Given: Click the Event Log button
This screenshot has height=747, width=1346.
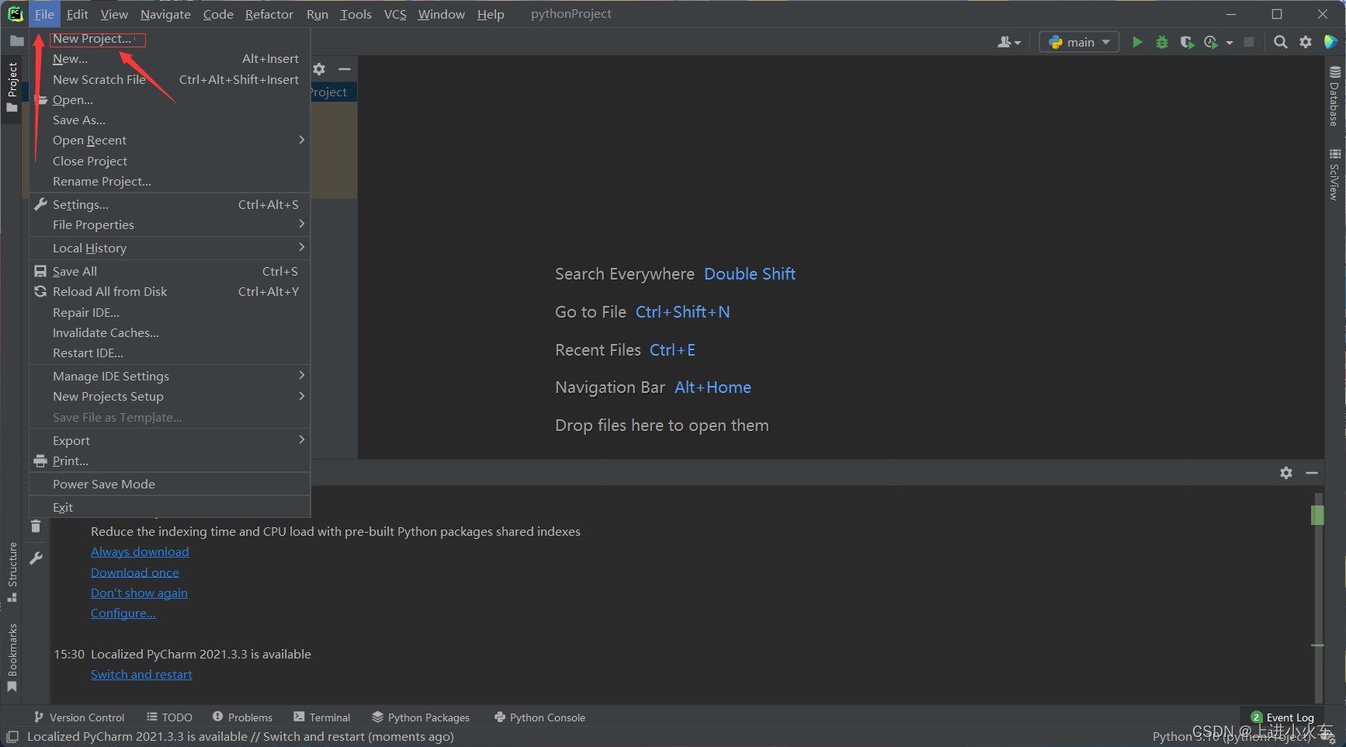Looking at the screenshot, I should (x=1282, y=717).
